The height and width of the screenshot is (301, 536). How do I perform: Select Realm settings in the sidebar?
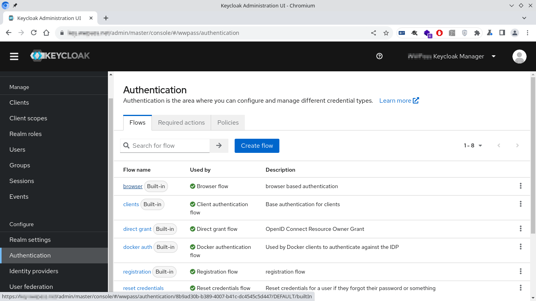(x=30, y=239)
